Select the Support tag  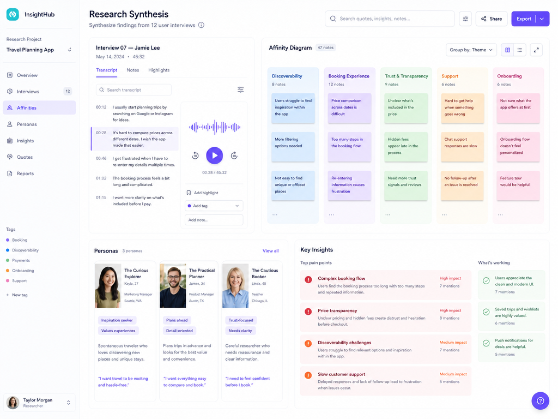click(x=16, y=281)
